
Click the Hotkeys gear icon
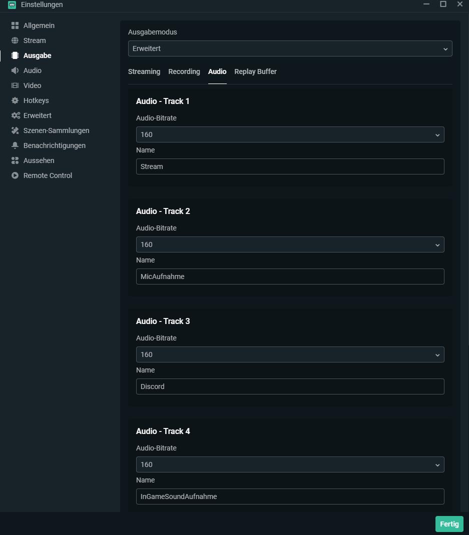point(15,100)
